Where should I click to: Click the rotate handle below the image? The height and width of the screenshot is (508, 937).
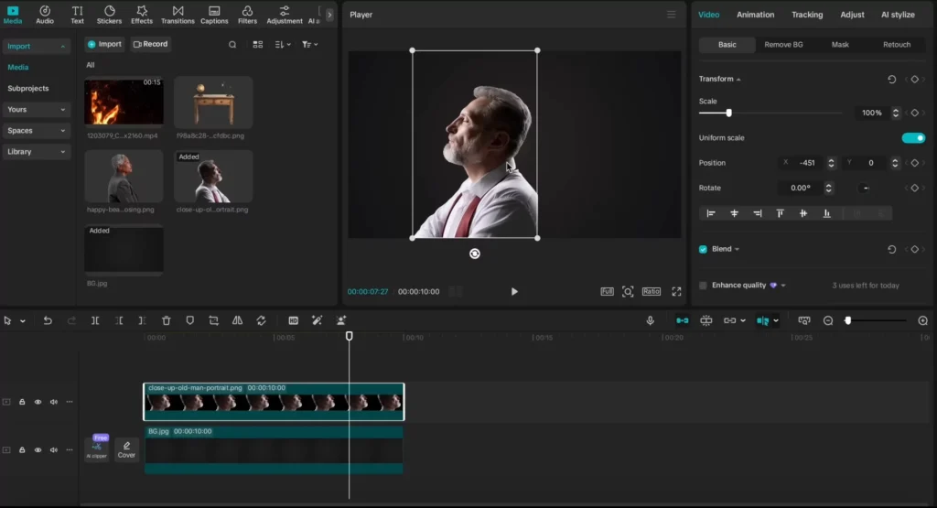(x=475, y=254)
